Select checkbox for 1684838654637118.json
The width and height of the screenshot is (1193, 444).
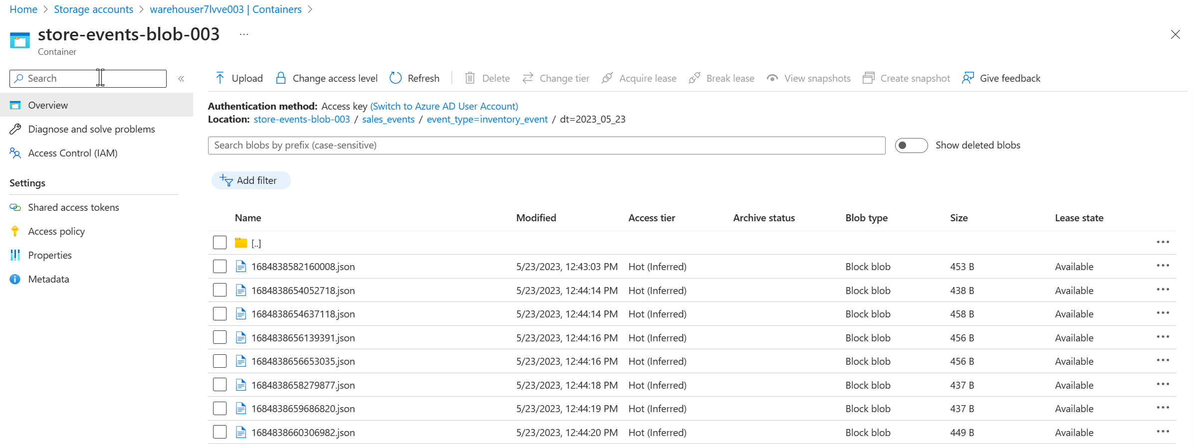(220, 314)
